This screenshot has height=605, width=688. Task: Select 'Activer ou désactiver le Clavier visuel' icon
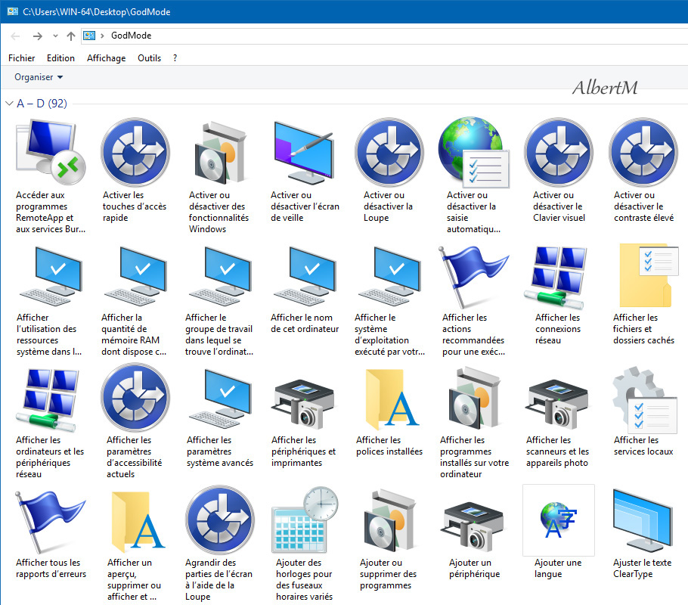click(x=559, y=152)
